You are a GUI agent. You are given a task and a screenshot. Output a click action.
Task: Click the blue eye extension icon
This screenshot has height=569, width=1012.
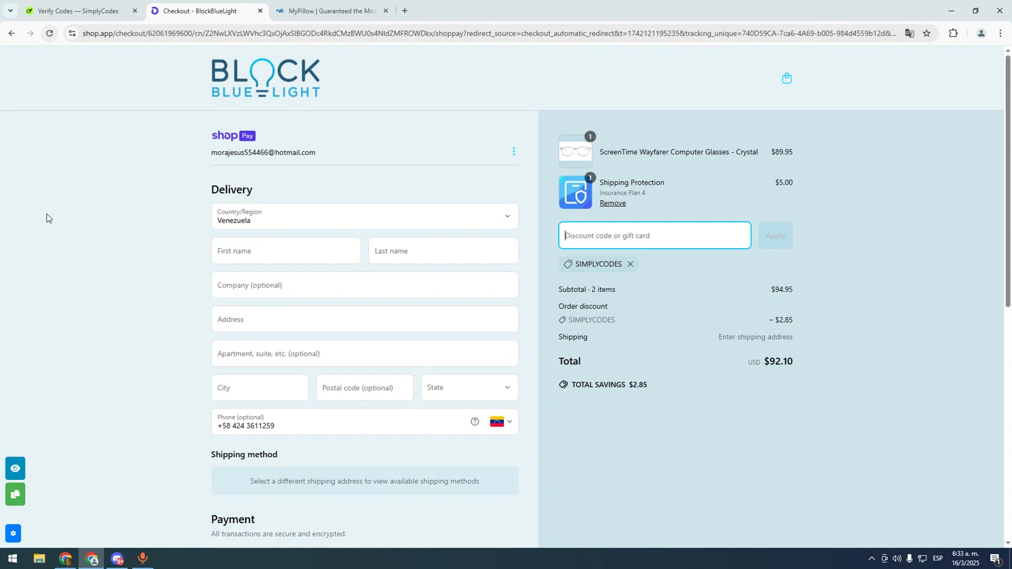tap(15, 469)
